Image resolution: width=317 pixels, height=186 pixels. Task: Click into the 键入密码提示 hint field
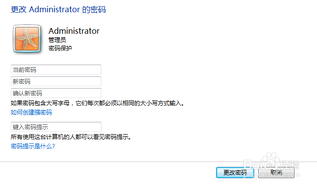pos(56,127)
